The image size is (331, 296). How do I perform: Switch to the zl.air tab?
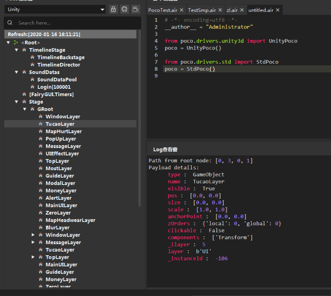(x=232, y=10)
